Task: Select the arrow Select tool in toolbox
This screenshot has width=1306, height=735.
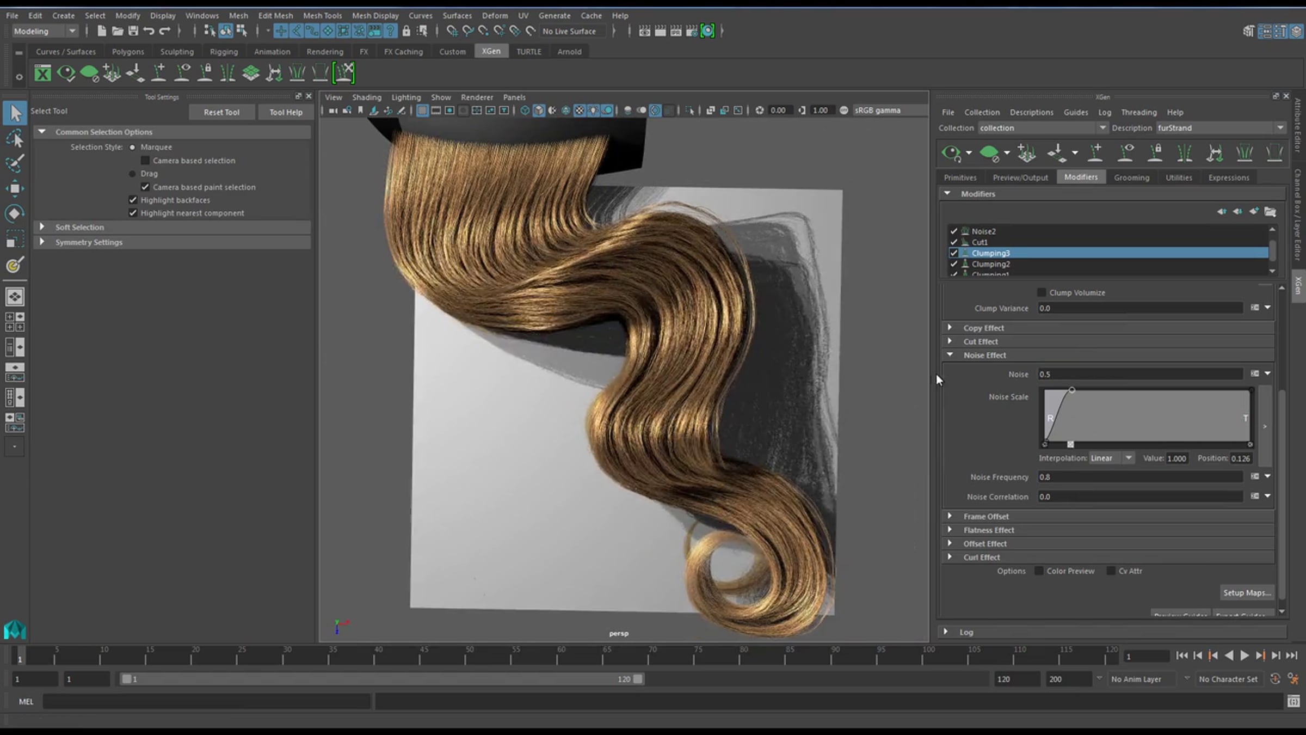Action: click(x=15, y=113)
